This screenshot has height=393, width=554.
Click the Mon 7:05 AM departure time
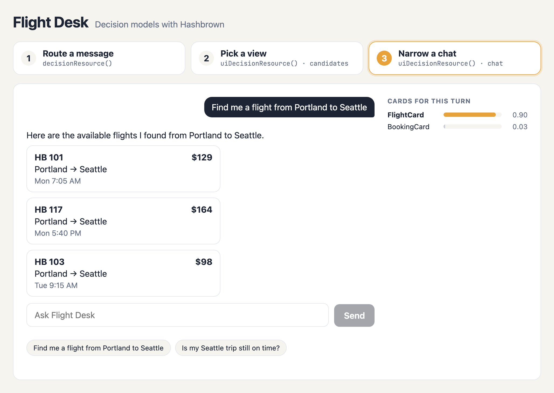click(x=58, y=181)
